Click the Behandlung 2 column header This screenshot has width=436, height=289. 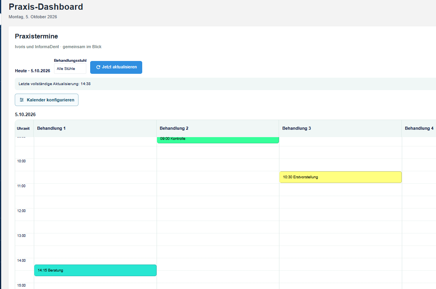pyautogui.click(x=218, y=129)
